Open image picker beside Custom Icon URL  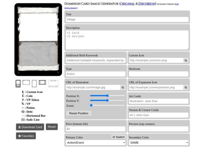[x=186, y=60]
